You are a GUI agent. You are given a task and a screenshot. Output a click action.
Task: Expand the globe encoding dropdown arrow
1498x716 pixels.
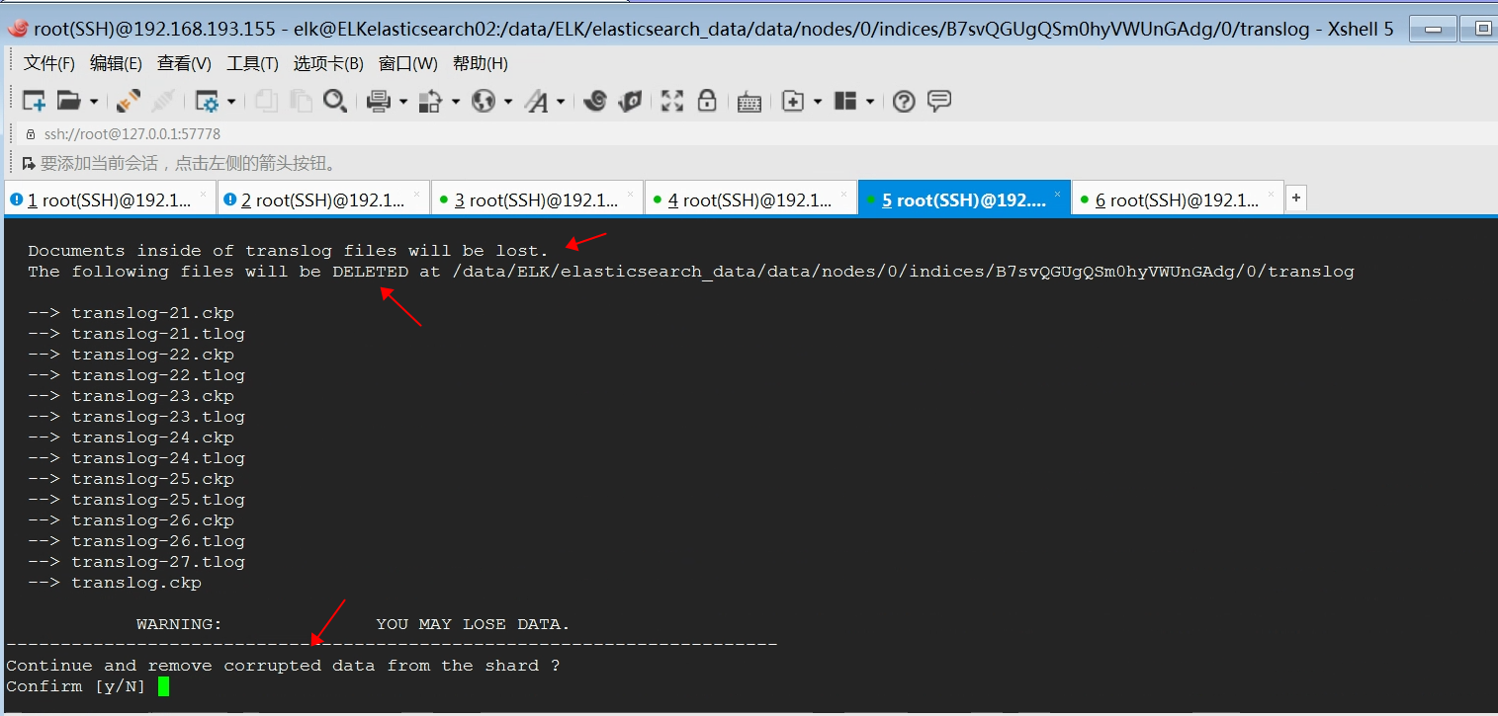508,101
